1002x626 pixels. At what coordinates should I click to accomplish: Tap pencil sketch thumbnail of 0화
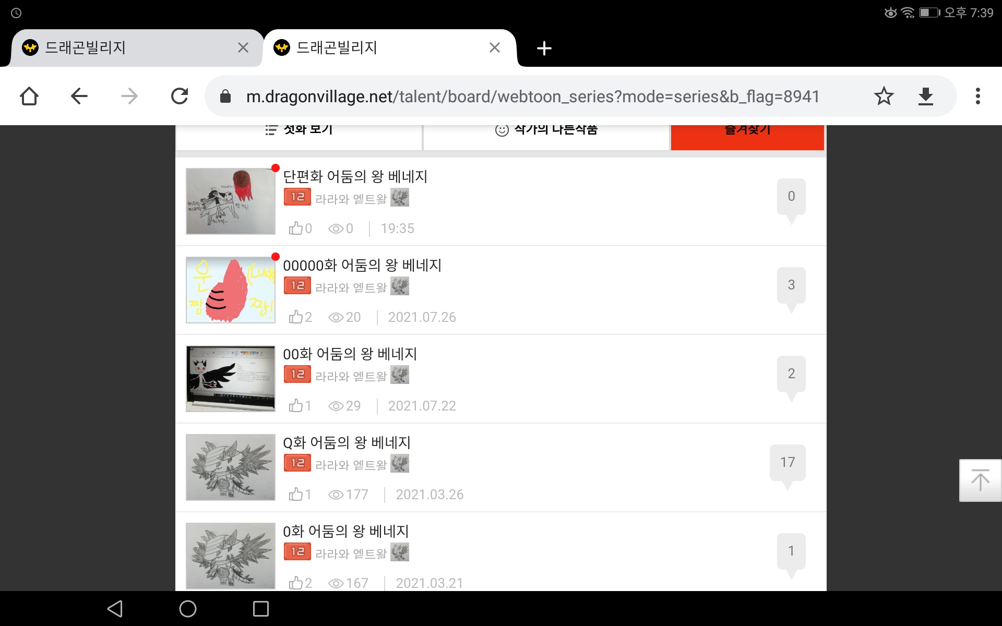231,556
